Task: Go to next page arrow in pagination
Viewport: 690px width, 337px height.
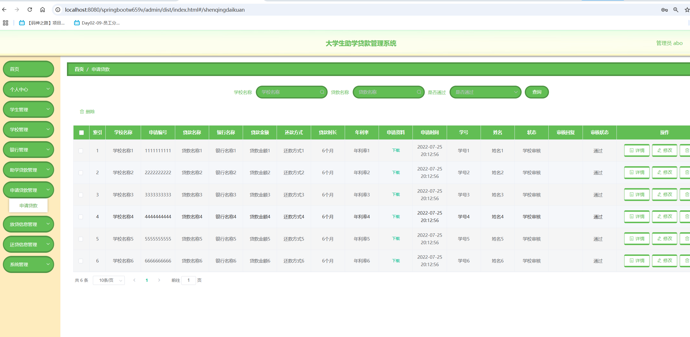Action: click(x=159, y=280)
